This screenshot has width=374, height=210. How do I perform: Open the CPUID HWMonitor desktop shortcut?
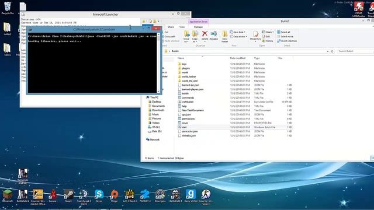click(358, 9)
